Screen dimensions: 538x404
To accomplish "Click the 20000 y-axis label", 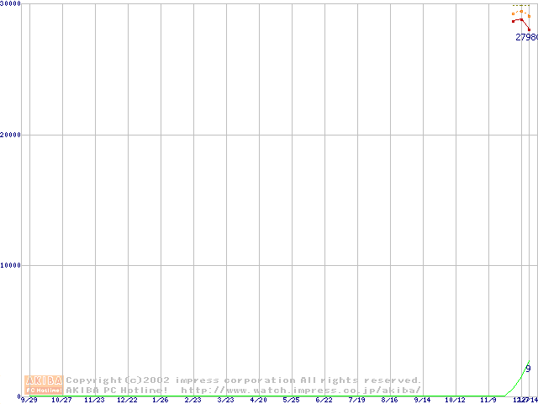I will [11, 135].
